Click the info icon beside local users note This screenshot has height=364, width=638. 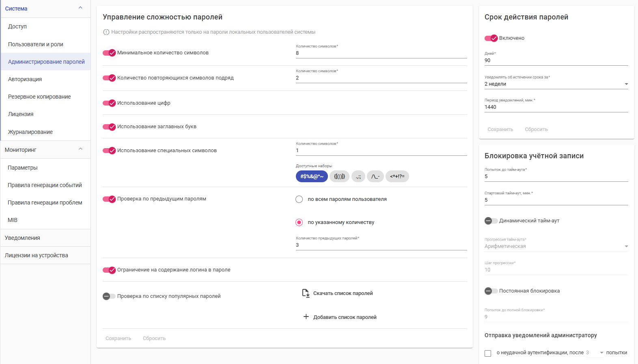pos(106,32)
